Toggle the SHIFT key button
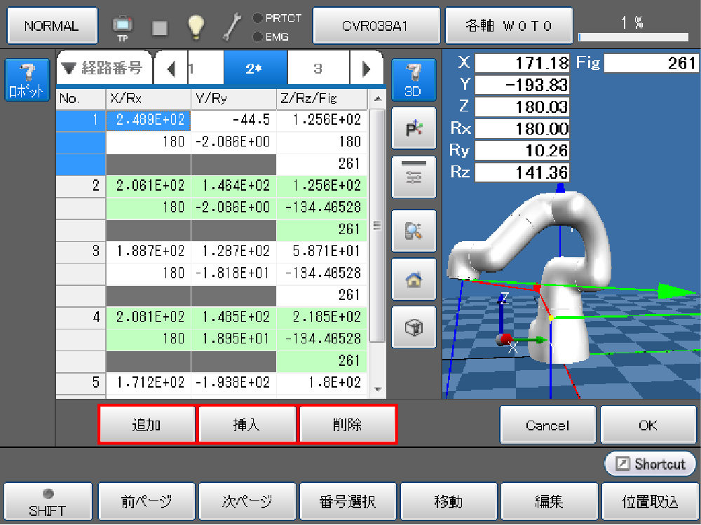The width and height of the screenshot is (701, 525). pos(48,503)
